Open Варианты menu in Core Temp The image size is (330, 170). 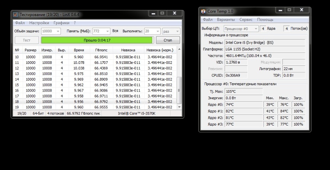pyautogui.click(x=226, y=19)
